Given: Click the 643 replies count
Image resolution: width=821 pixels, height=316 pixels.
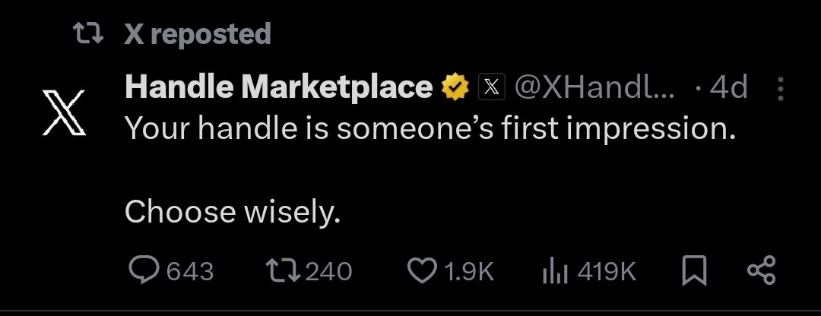Looking at the screenshot, I should [x=189, y=271].
